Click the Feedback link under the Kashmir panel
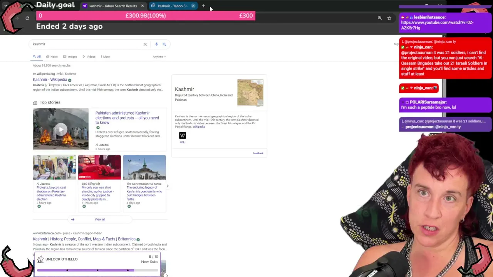Screen dimensions: 493x277 click(x=258, y=153)
